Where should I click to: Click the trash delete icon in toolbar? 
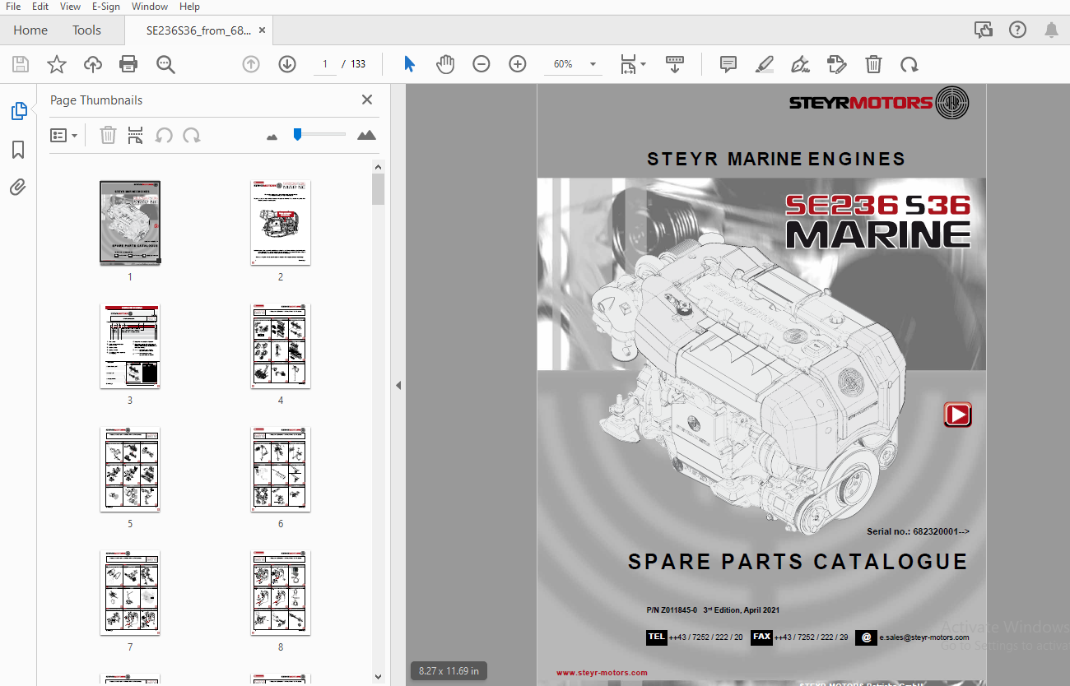tap(873, 64)
